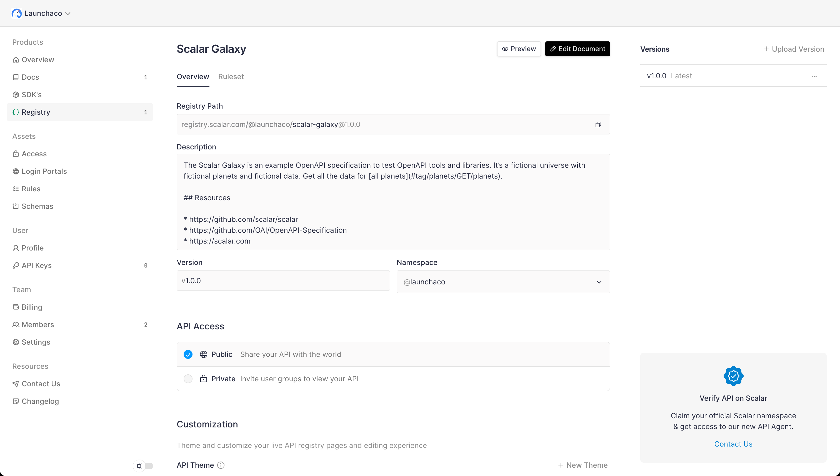840x476 pixels.
Task: Click the Schemas icon in sidebar
Action: pos(16,206)
